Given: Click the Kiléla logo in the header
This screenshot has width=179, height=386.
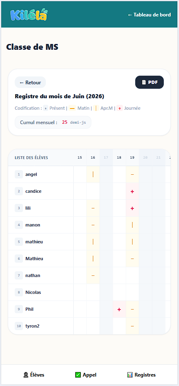Looking at the screenshot, I should click(x=29, y=15).
